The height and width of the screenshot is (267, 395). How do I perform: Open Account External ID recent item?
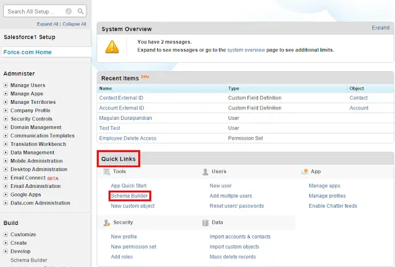[122, 108]
